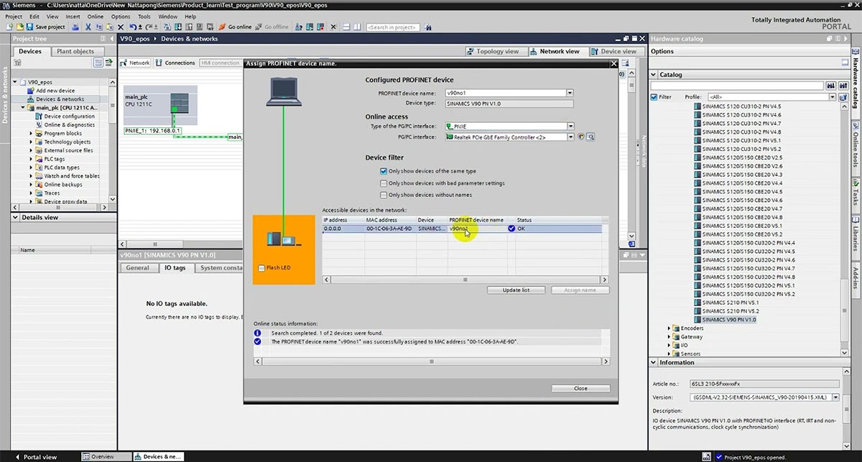This screenshot has height=462, width=862.
Task: Click the catalog search text field
Action: tap(738, 86)
